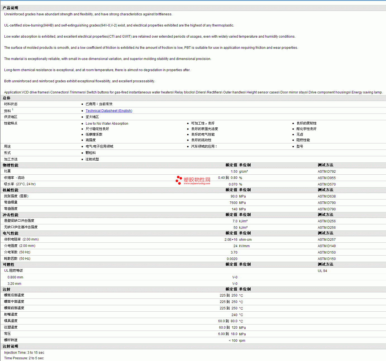The height and width of the screenshot is (361, 386).
Task: Select the 弯曲模量 value 7600
Action: (233, 203)
